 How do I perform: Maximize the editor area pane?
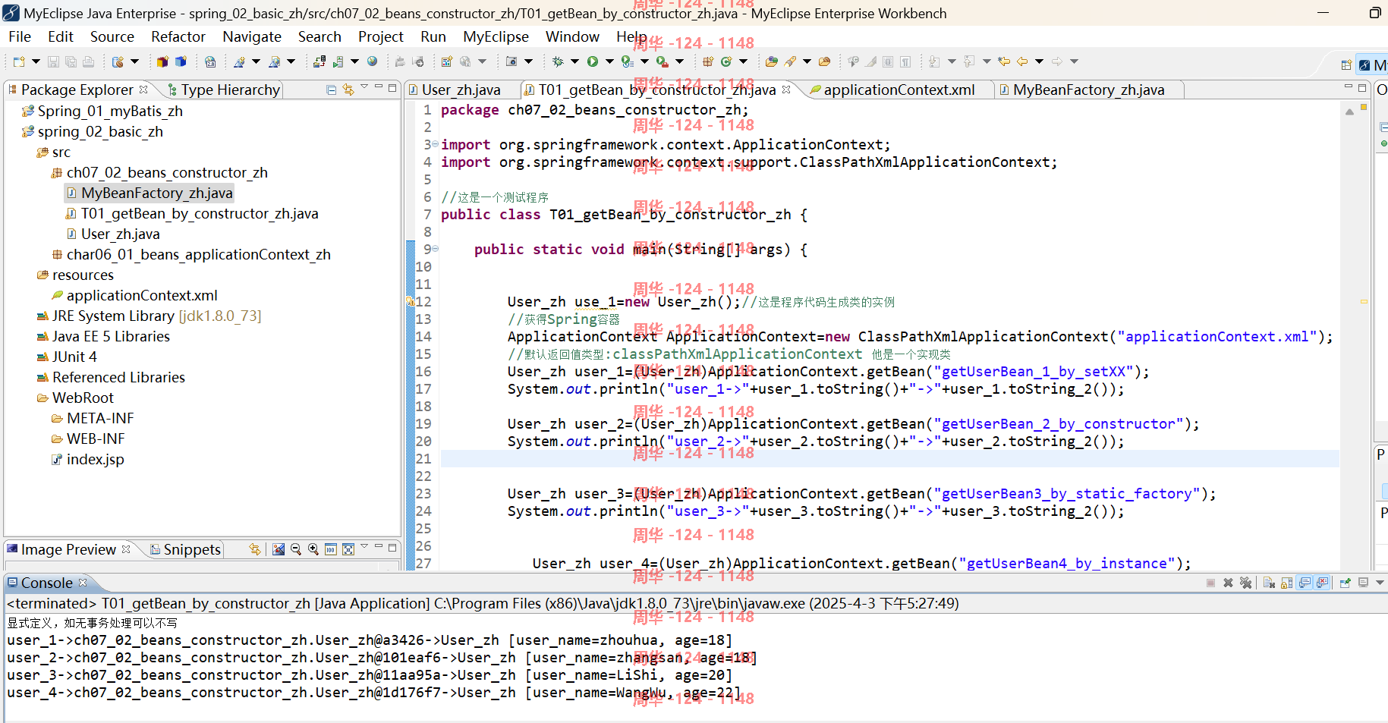pyautogui.click(x=1363, y=88)
